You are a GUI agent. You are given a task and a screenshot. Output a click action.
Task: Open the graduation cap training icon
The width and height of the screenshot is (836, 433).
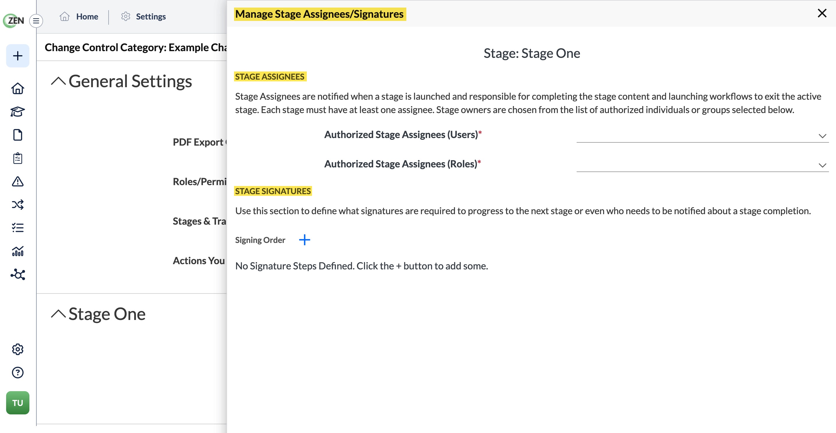coord(17,112)
